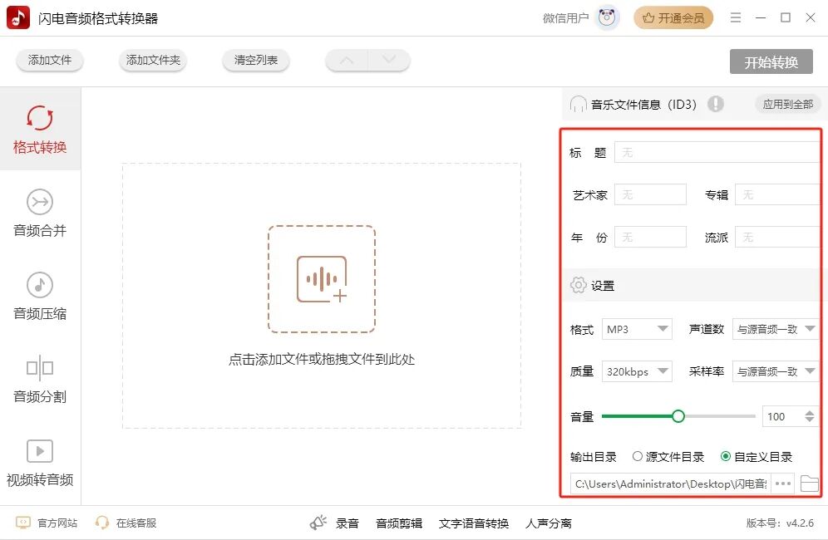Open the 声道数 dropdown
Screen dimensions: 828x540
coord(775,329)
